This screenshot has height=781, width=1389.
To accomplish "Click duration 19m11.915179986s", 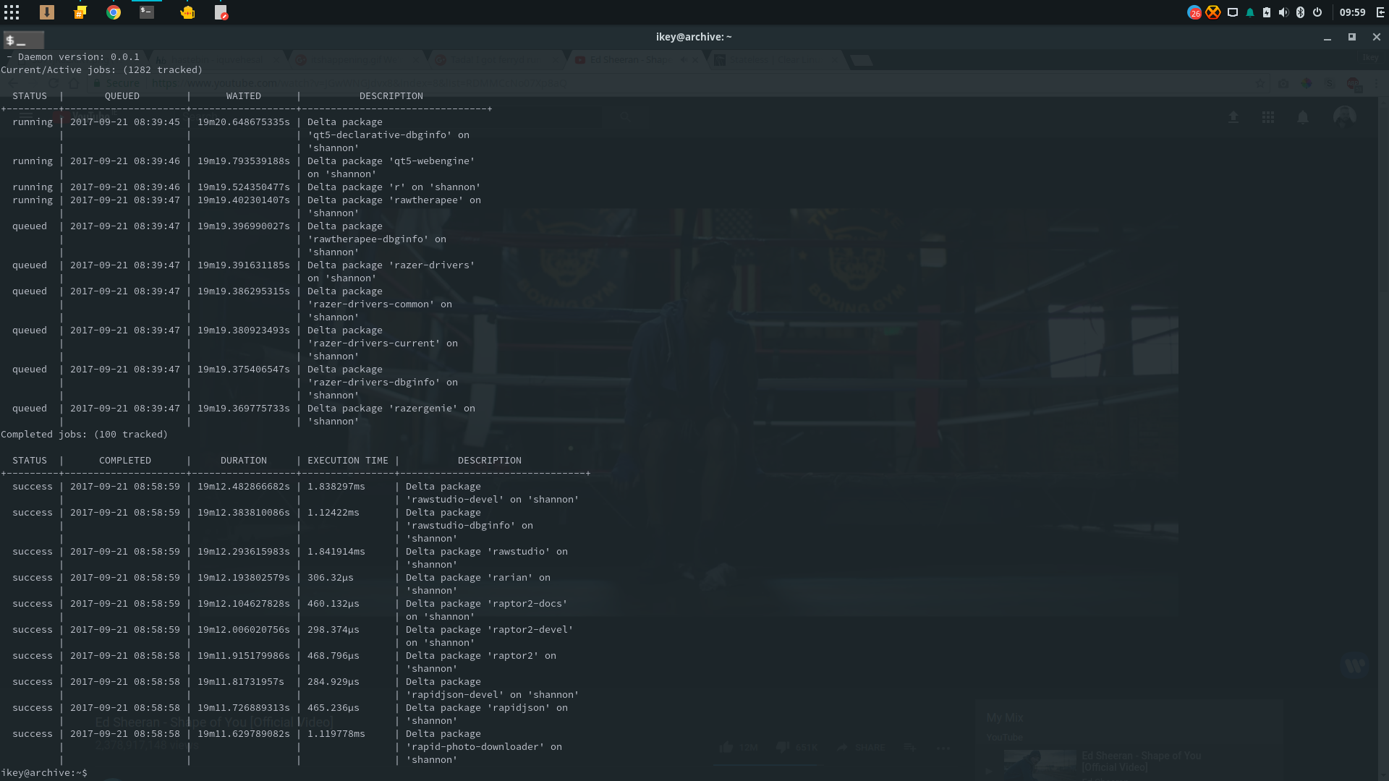I will click(244, 655).
